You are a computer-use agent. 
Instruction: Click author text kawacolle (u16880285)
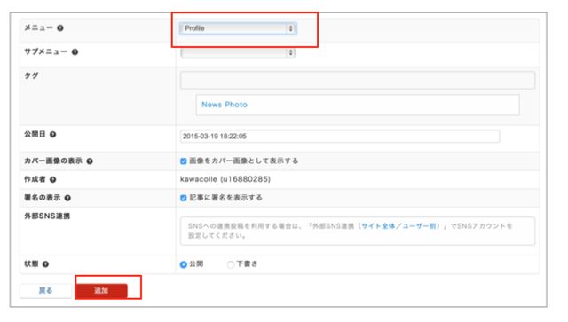coord(225,179)
